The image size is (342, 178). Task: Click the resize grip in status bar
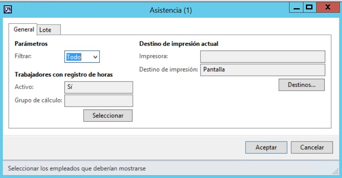pyautogui.click(x=335, y=172)
